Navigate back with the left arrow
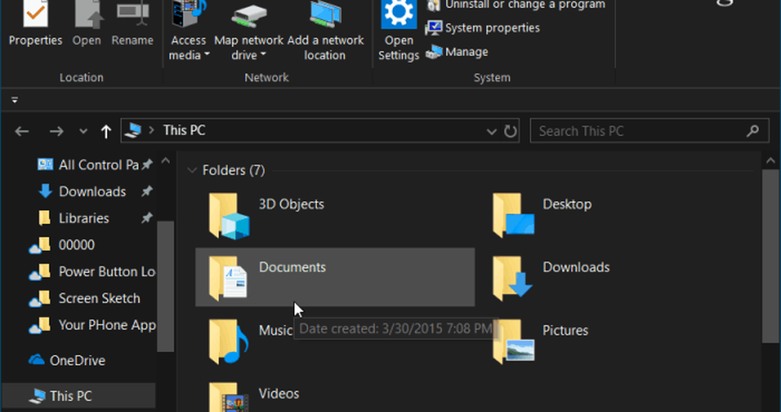This screenshot has width=781, height=412. pyautogui.click(x=22, y=131)
